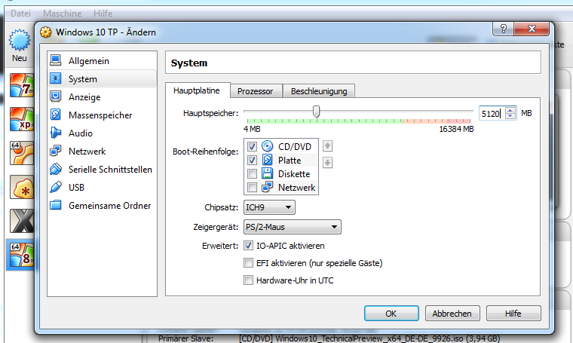The height and width of the screenshot is (343, 573).
Task: Move boot device down with arrow button
Action: coord(327,162)
